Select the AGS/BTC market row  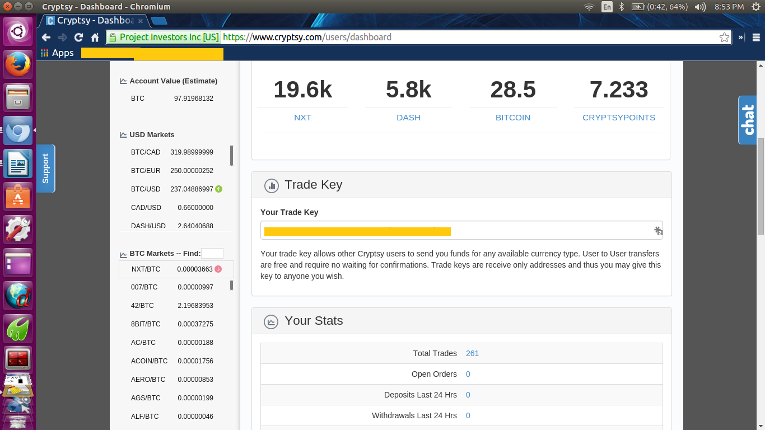click(172, 398)
